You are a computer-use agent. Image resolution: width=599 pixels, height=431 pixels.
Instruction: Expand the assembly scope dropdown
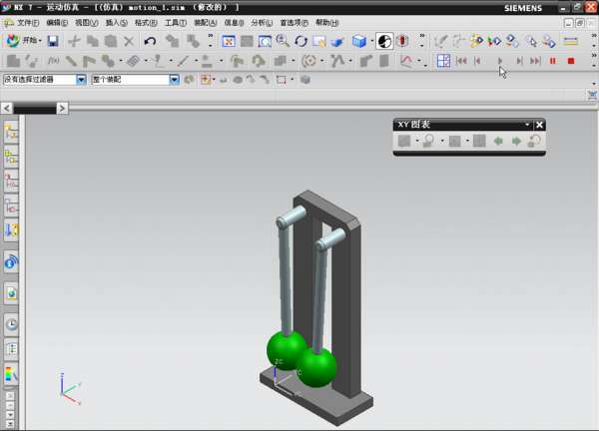coord(174,80)
